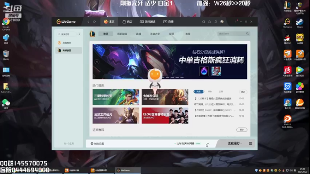Open the 电脑管家 desktop shortcut

click(x=288, y=88)
